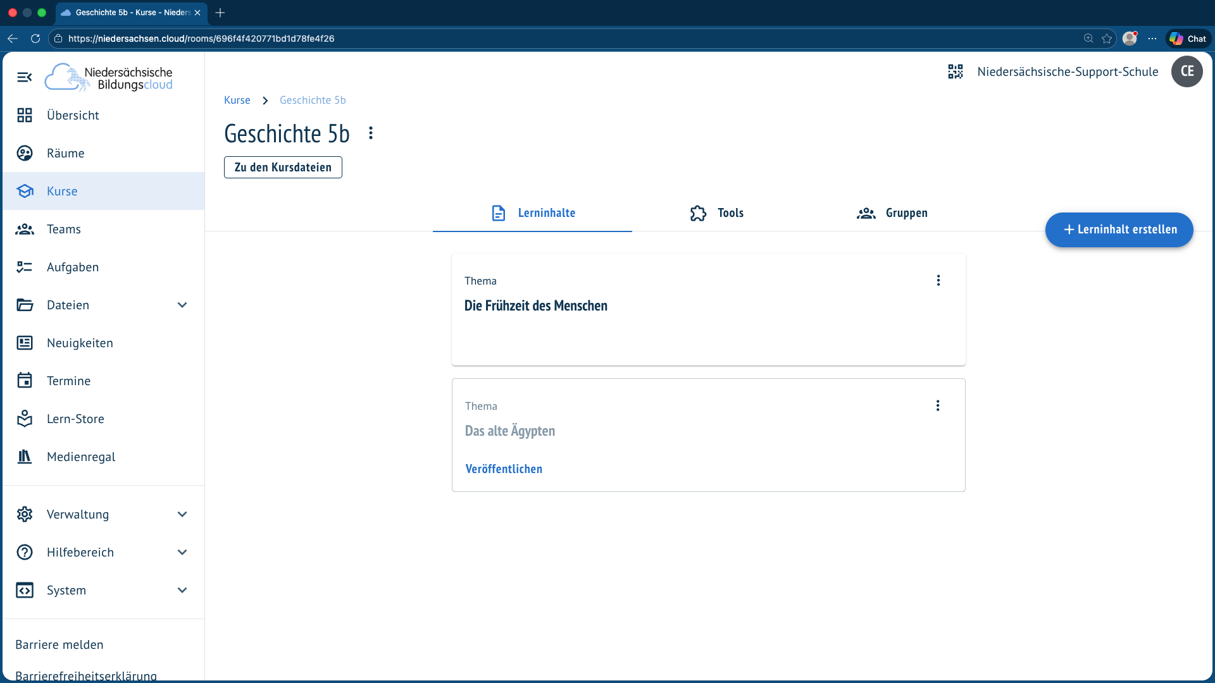
Task: Expand the Verwaltung section
Action: [x=182, y=514]
